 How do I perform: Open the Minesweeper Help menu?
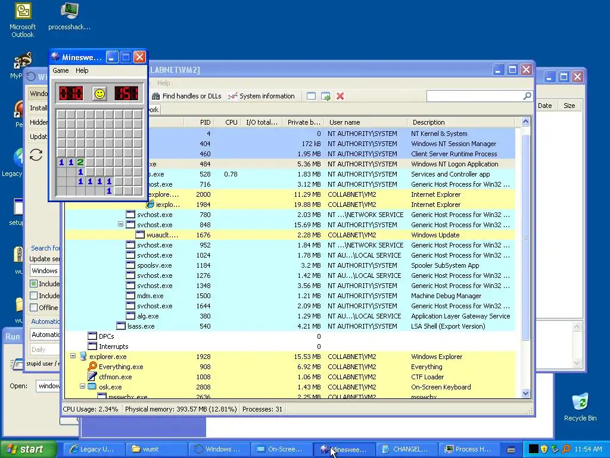coord(82,70)
